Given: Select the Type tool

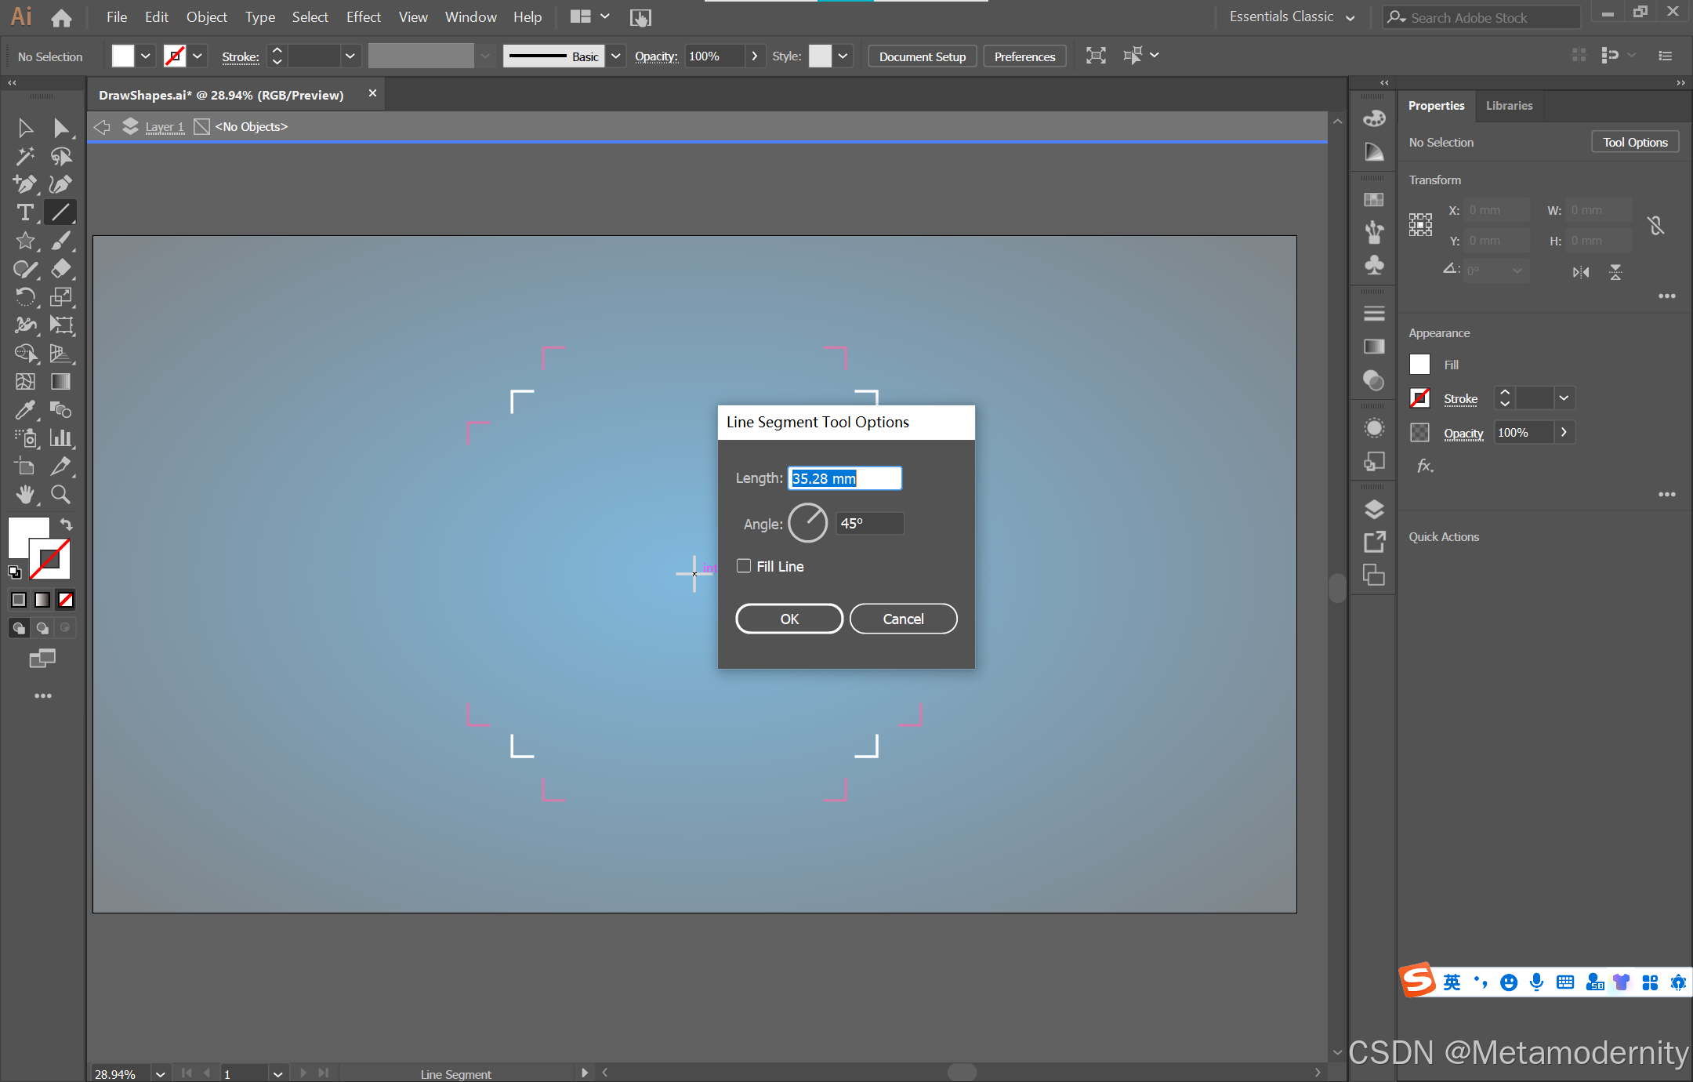Looking at the screenshot, I should (x=25, y=212).
